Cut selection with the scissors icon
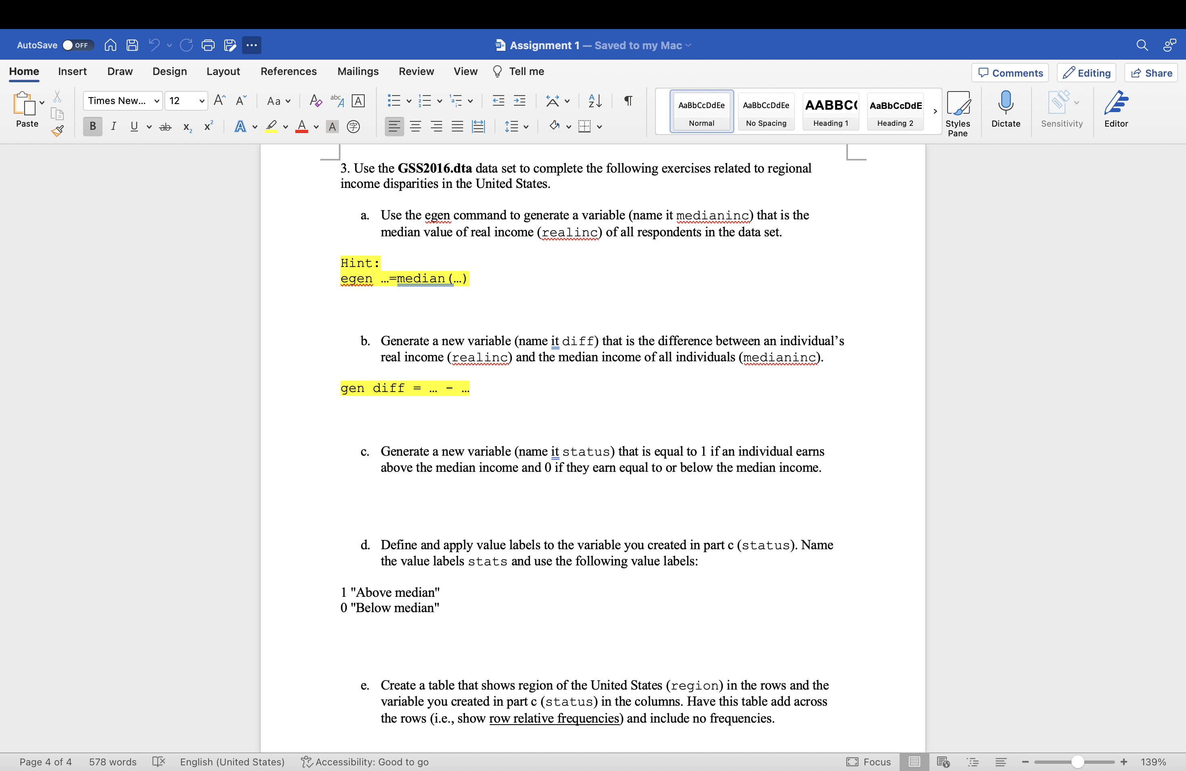Screen dimensions: 1186x771 [x=57, y=97]
